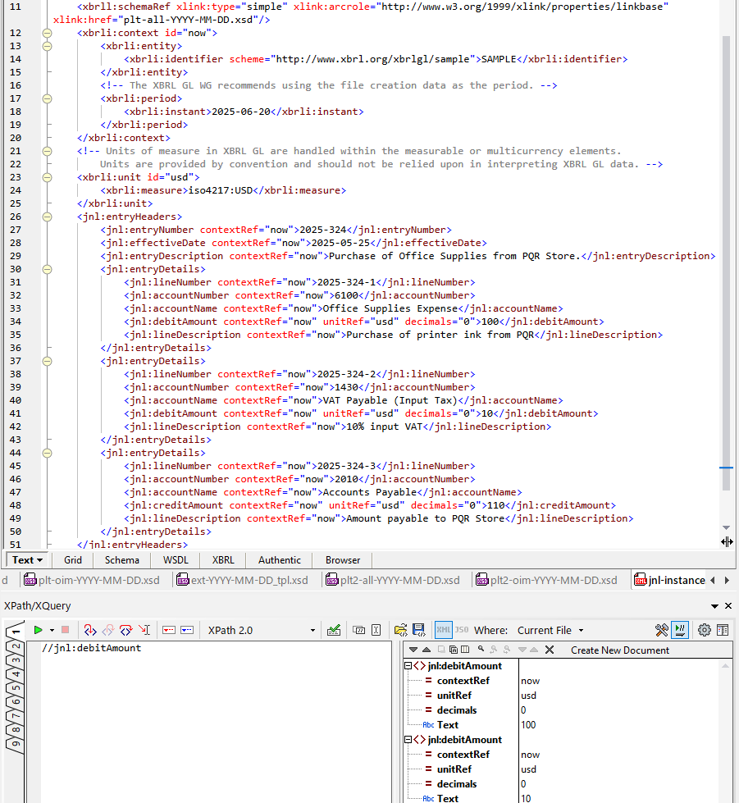Collapse the xbrli:period fold on line 17
The image size is (739, 803).
[47, 98]
